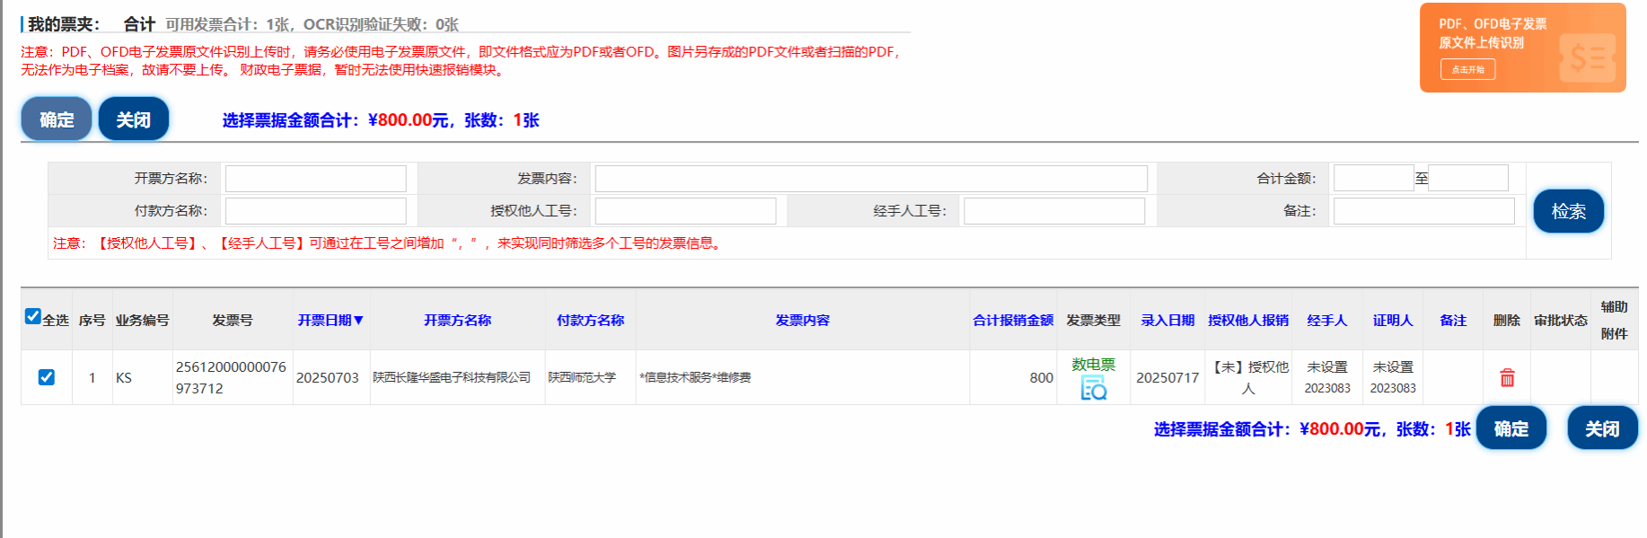Image resolution: width=1647 pixels, height=538 pixels.
Task: Click the 备注 input field
Action: pos(1423,211)
